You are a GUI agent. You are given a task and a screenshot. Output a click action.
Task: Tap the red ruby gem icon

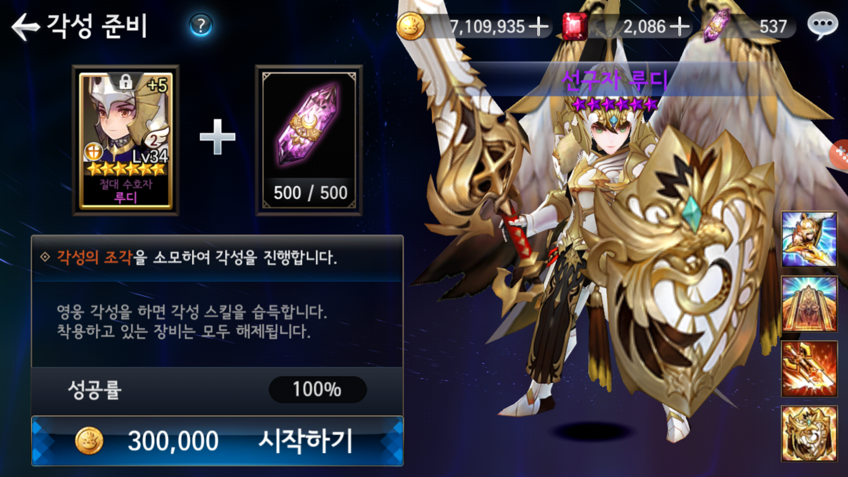pyautogui.click(x=575, y=26)
